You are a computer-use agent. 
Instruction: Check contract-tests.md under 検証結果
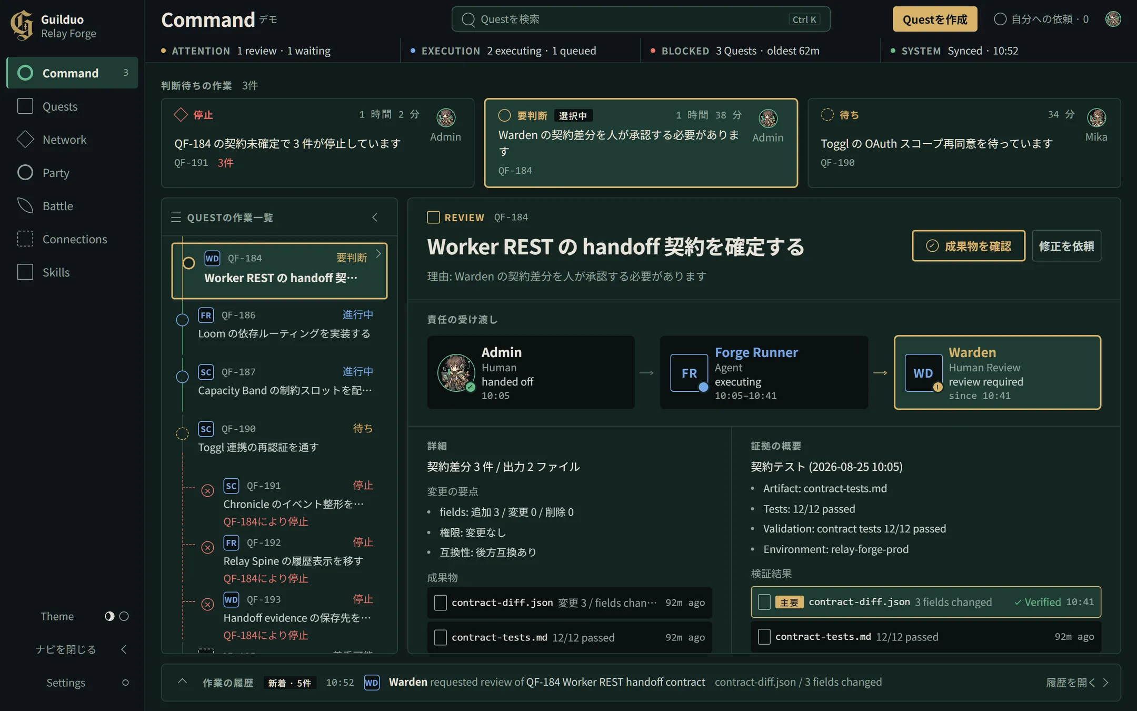pos(764,637)
